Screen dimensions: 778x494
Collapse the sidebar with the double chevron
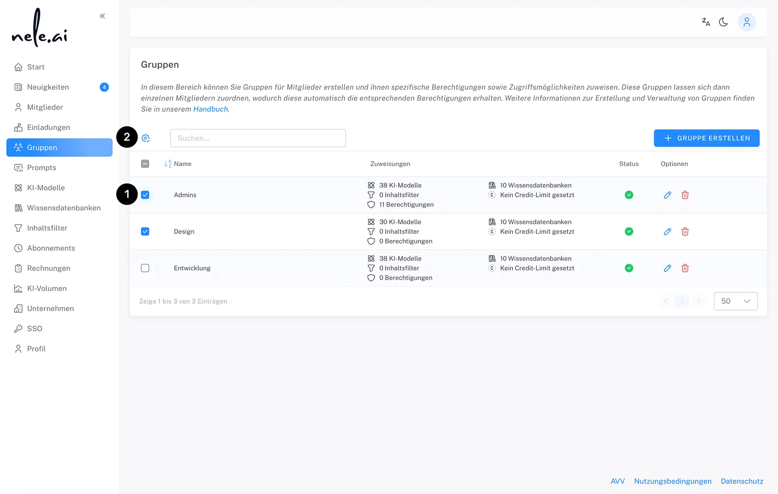click(x=102, y=16)
